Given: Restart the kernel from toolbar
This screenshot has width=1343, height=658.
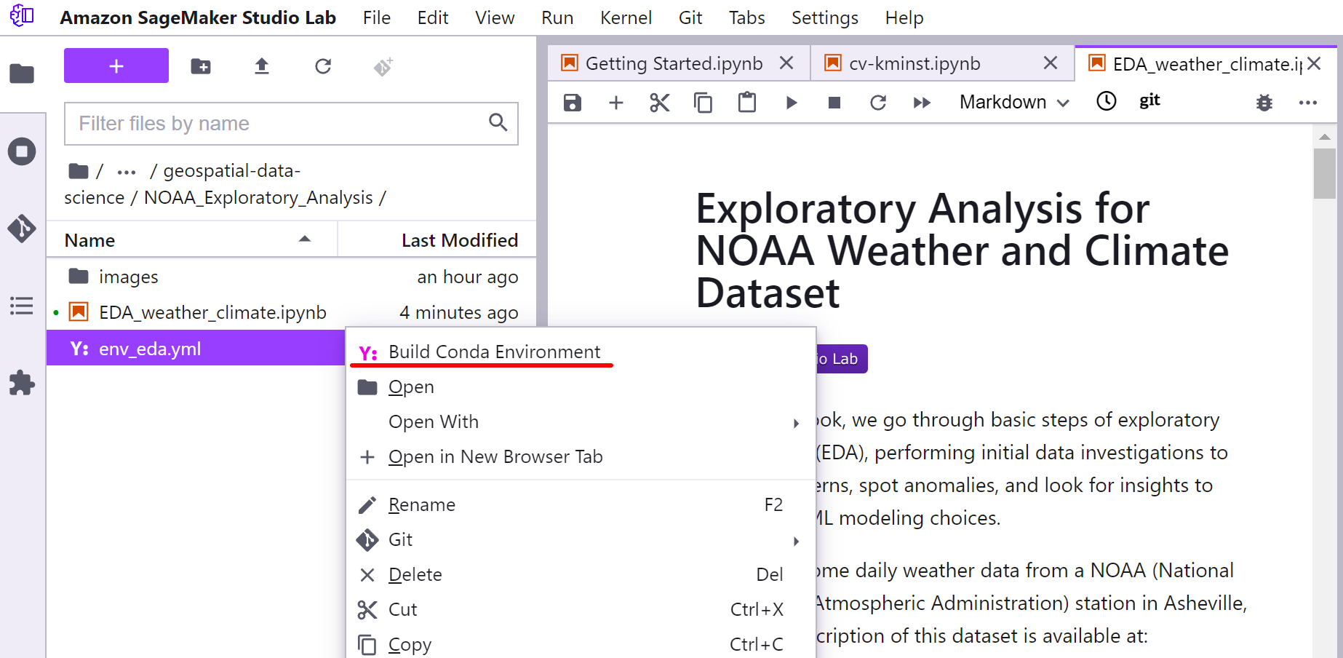Looking at the screenshot, I should pyautogui.click(x=878, y=103).
